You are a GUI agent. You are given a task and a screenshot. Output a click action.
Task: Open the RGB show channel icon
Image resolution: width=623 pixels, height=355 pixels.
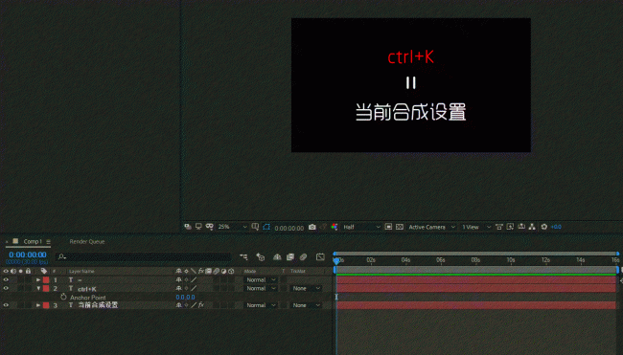point(335,227)
